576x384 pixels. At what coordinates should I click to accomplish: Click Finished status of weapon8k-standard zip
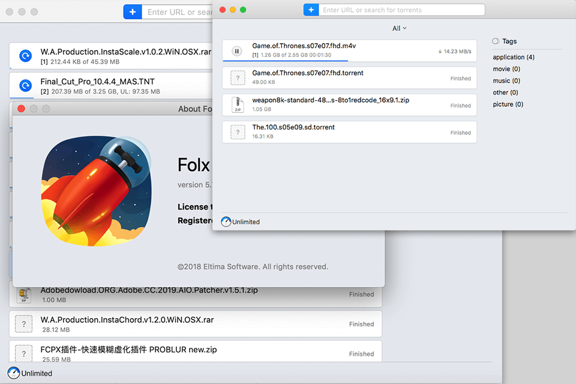pos(461,106)
